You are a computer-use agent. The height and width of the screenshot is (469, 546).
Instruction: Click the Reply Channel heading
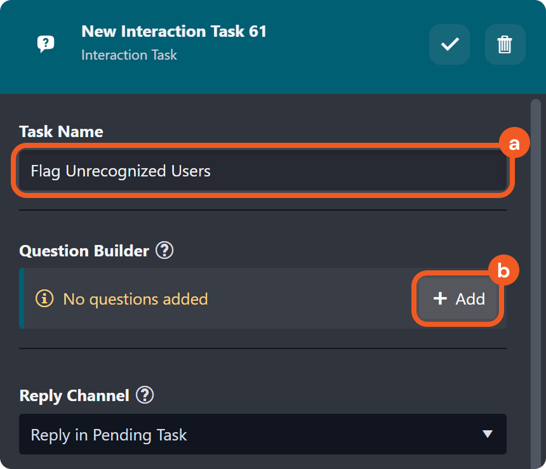(x=74, y=395)
